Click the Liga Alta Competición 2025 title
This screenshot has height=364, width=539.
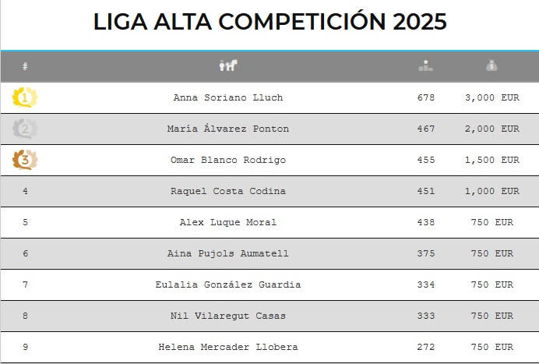pos(269,22)
